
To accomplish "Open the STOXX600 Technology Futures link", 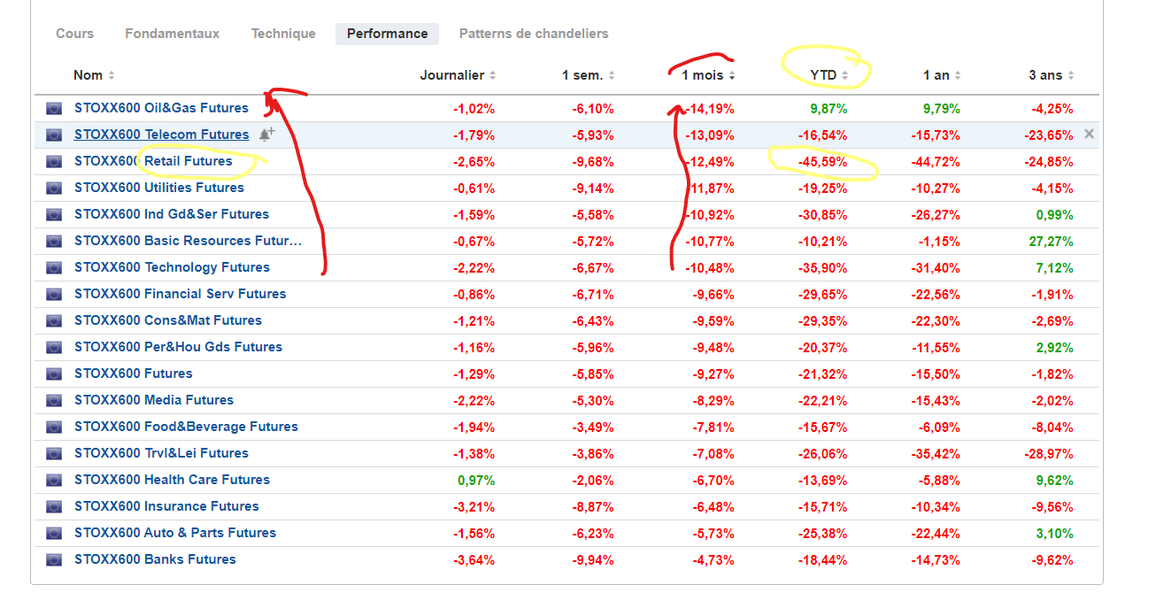I will click(172, 267).
